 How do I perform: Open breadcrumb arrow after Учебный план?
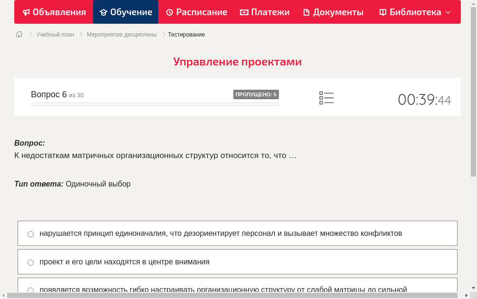tap(80, 34)
